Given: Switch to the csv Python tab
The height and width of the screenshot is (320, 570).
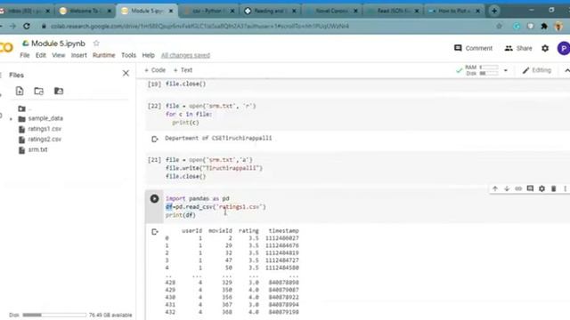Looking at the screenshot, I should (208, 11).
